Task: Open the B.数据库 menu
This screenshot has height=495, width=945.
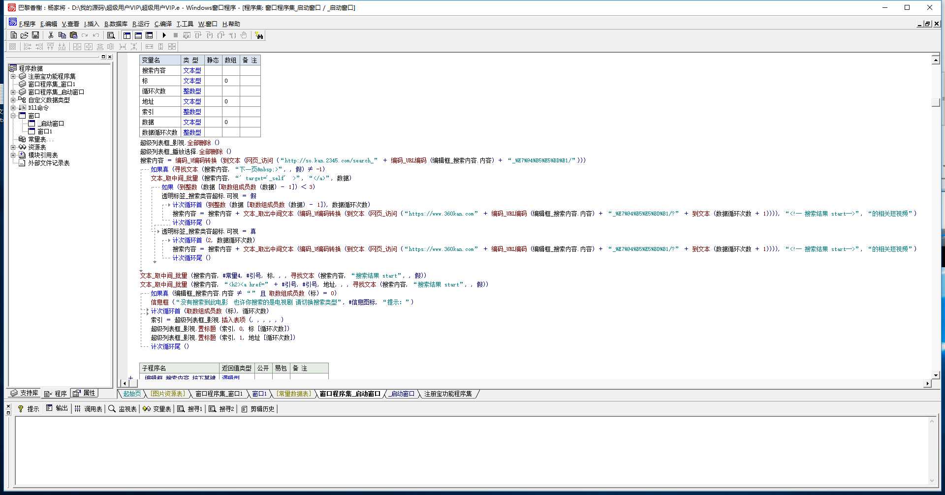Action: (116, 24)
